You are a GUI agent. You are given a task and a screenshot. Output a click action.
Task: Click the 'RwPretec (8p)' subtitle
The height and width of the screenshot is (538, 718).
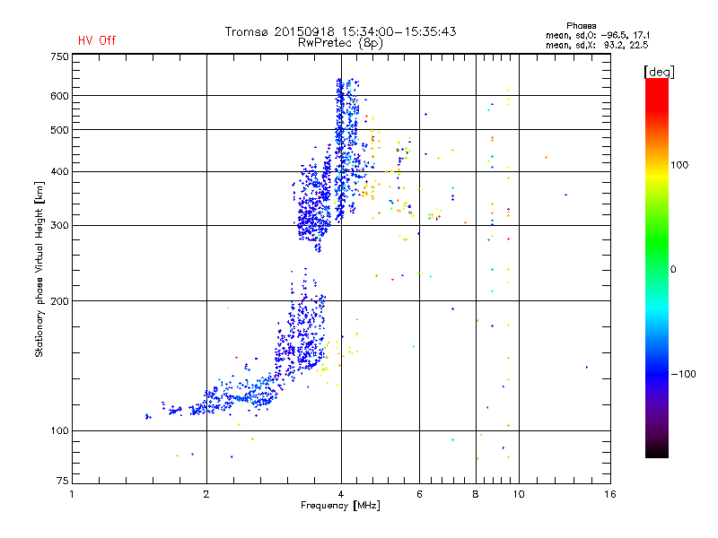340,43
